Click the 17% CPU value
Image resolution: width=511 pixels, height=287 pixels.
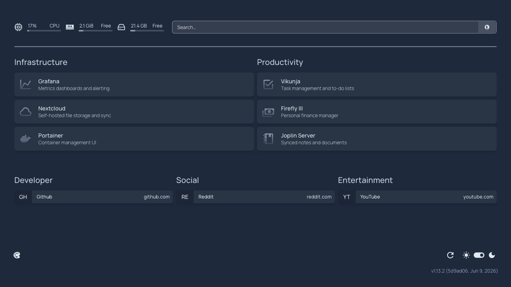[32, 26]
